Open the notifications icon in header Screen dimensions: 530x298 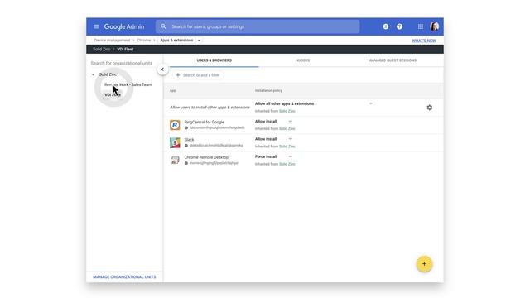386,26
